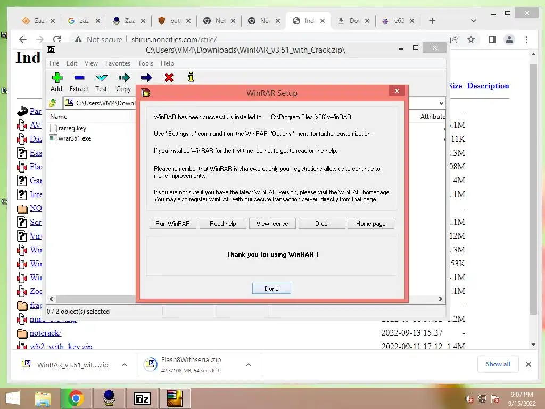The width and height of the screenshot is (545, 409).
Task: Click the Description column link on web page
Action: [488, 86]
